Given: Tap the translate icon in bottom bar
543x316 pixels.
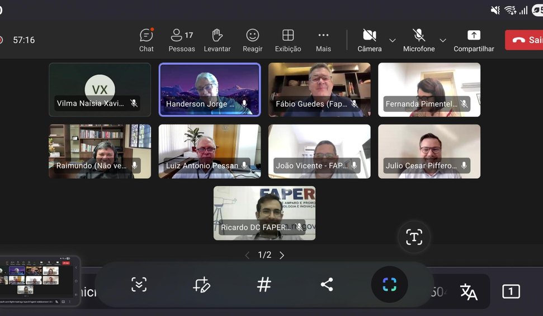Looking at the screenshot, I should click(x=469, y=291).
